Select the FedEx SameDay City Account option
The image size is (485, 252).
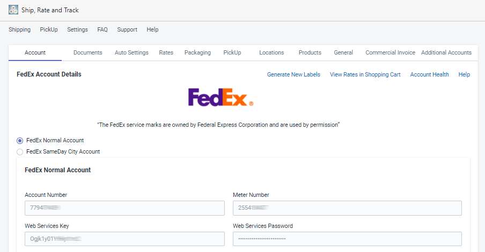[x=20, y=152]
